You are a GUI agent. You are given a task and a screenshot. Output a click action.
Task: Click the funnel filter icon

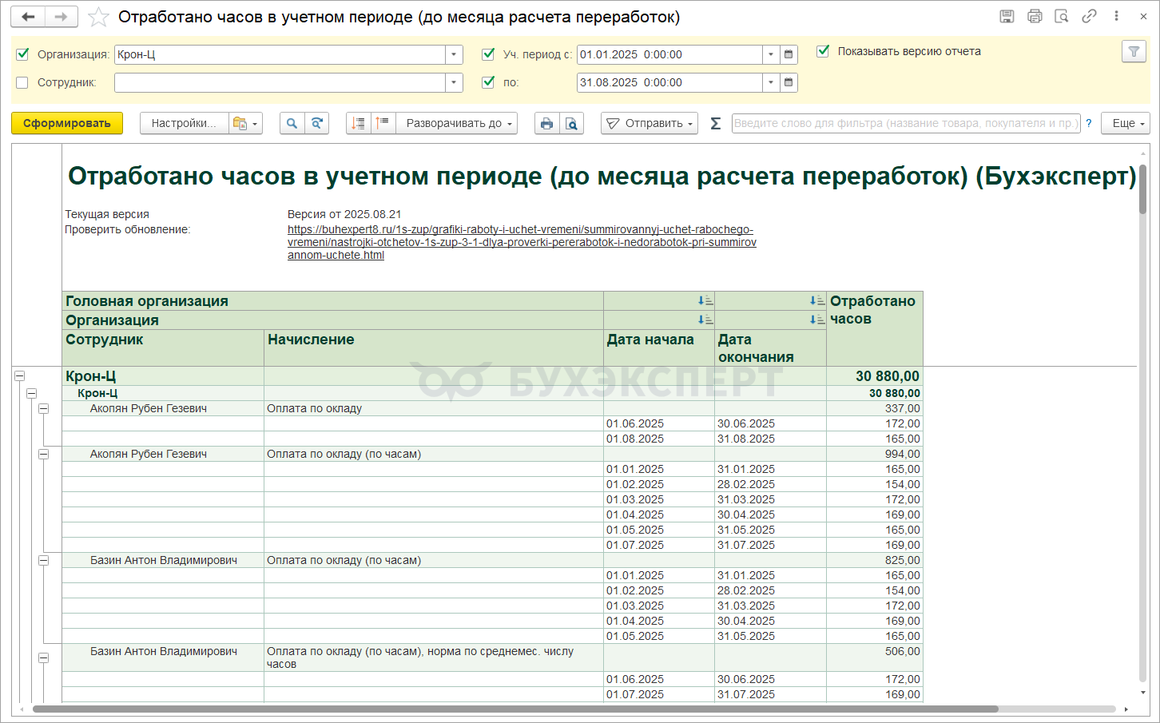pos(1134,52)
